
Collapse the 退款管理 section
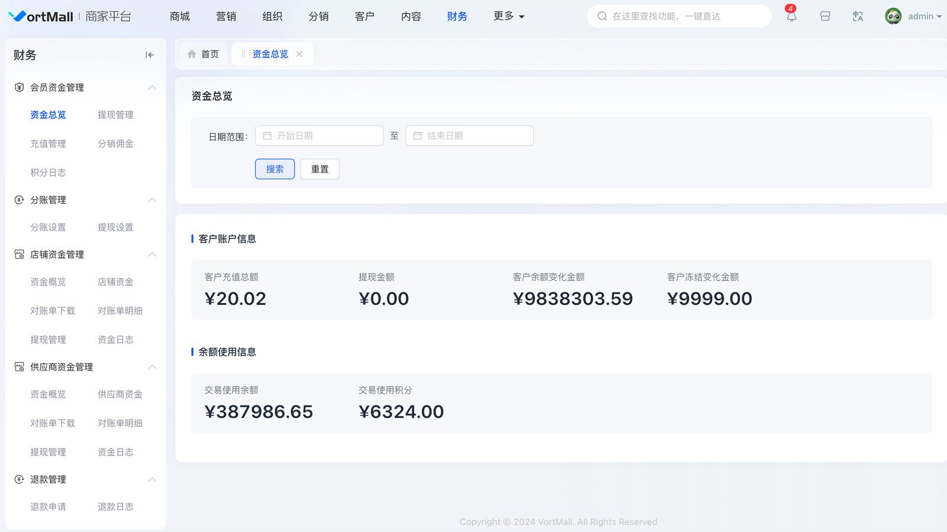pos(152,479)
